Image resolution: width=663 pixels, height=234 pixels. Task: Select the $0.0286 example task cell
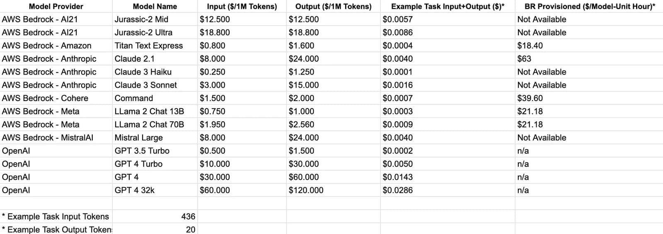pyautogui.click(x=397, y=191)
